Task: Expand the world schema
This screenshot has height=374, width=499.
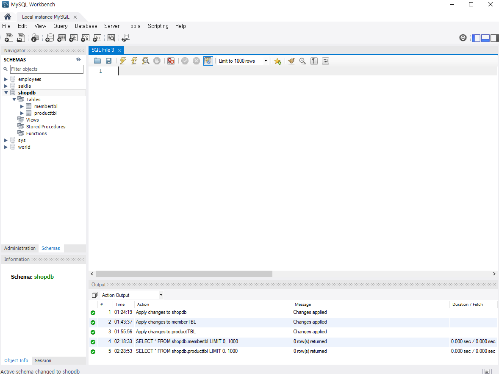Action: pyautogui.click(x=6, y=147)
